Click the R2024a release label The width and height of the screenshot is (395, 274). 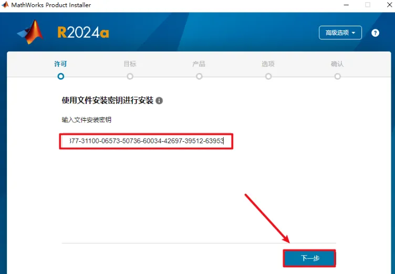click(84, 33)
